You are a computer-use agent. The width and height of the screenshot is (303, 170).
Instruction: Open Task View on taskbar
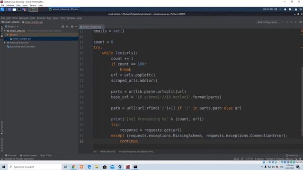point(66,167)
